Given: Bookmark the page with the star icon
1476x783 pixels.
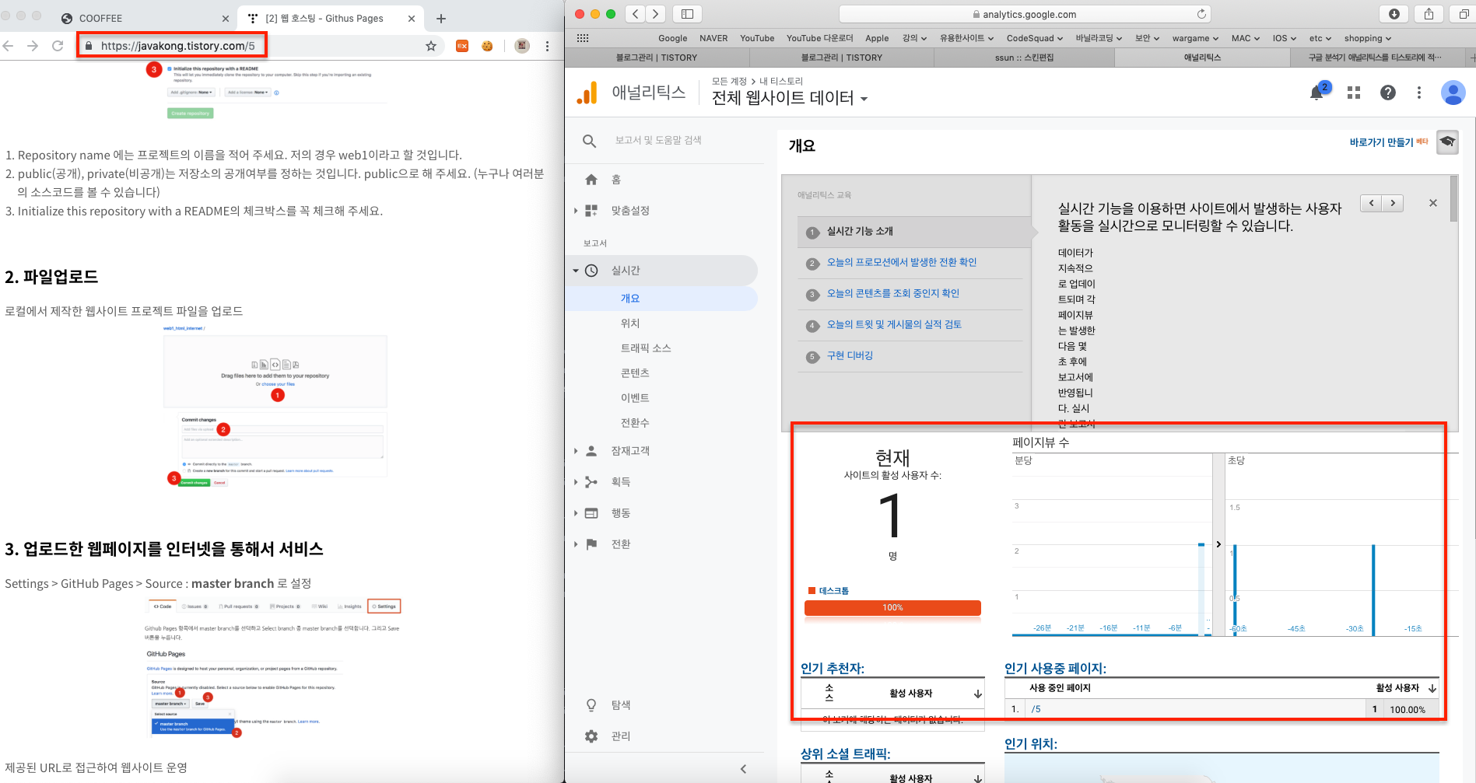Looking at the screenshot, I should (x=431, y=46).
